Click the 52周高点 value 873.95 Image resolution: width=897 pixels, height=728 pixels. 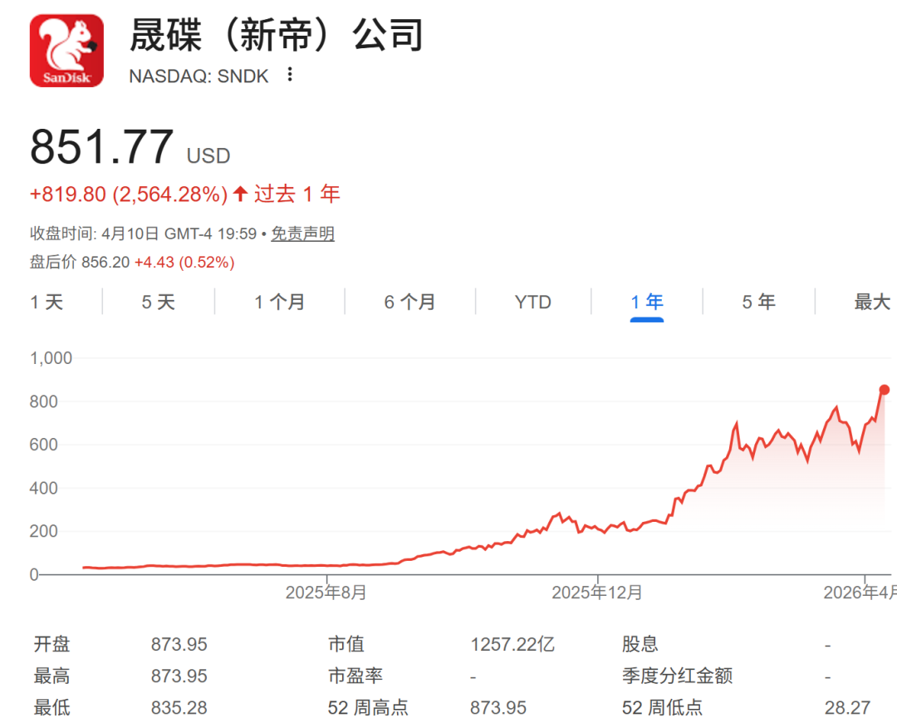(x=499, y=707)
